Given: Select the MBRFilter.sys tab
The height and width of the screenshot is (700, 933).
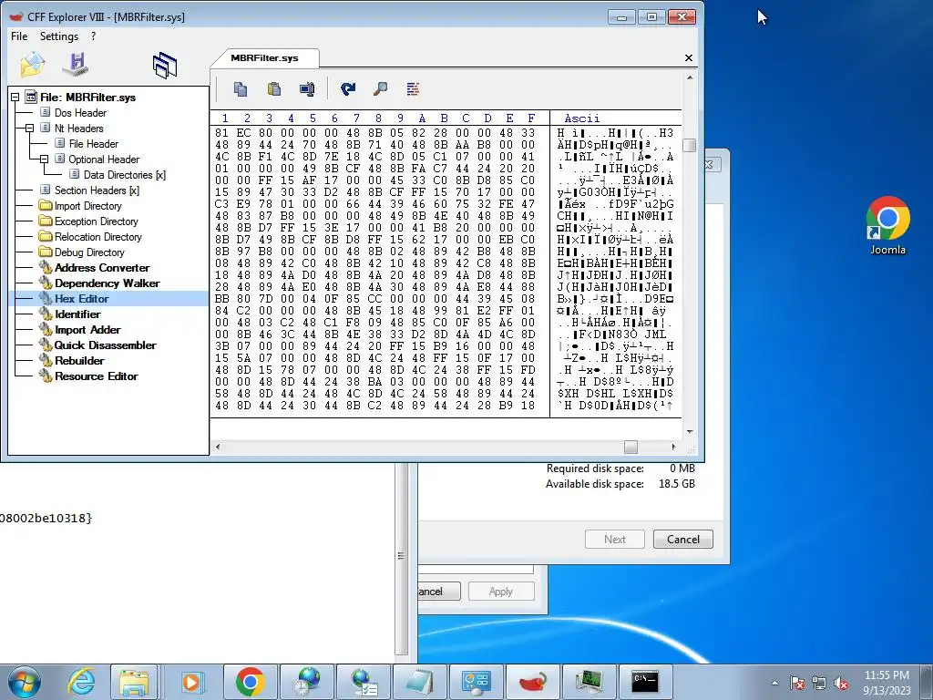Looking at the screenshot, I should point(265,57).
